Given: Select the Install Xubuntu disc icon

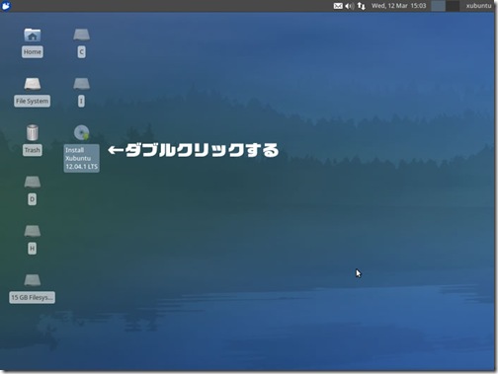Looking at the screenshot, I should (81, 132).
